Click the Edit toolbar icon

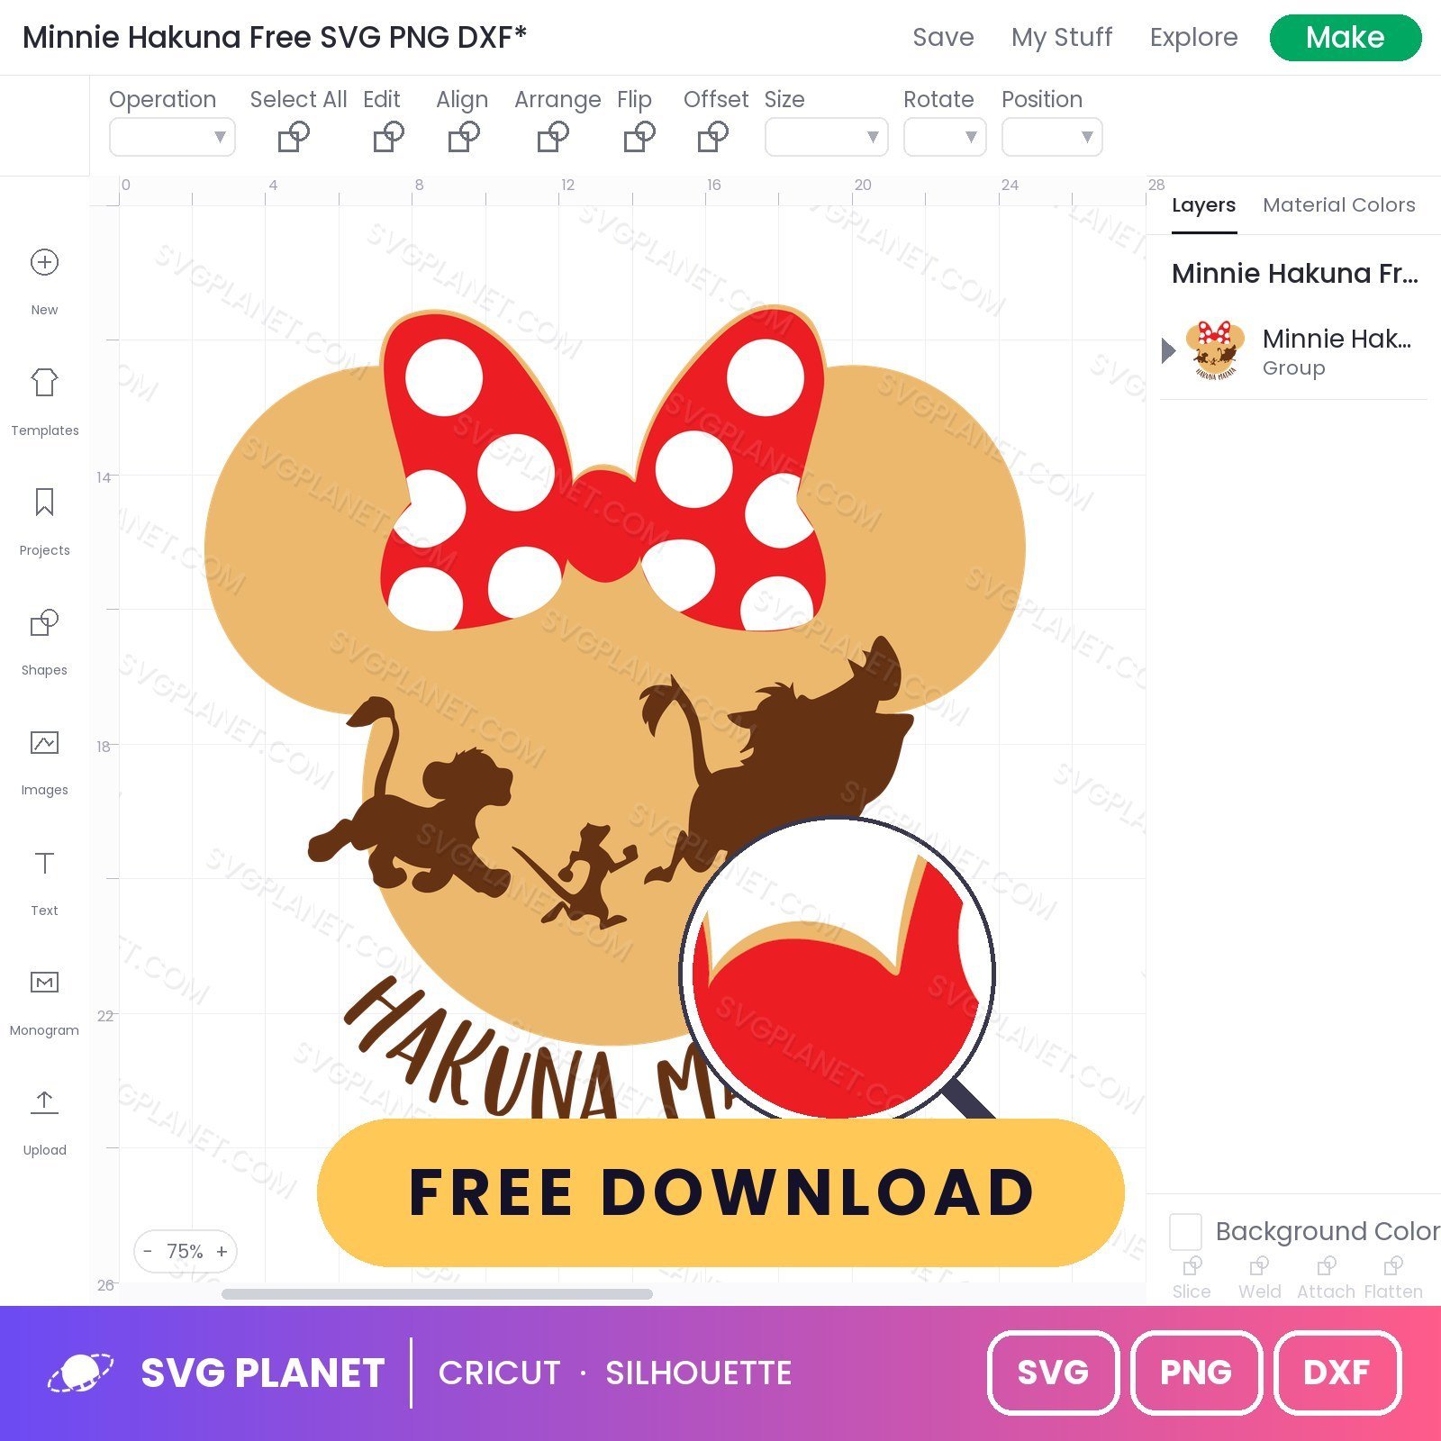tap(388, 137)
